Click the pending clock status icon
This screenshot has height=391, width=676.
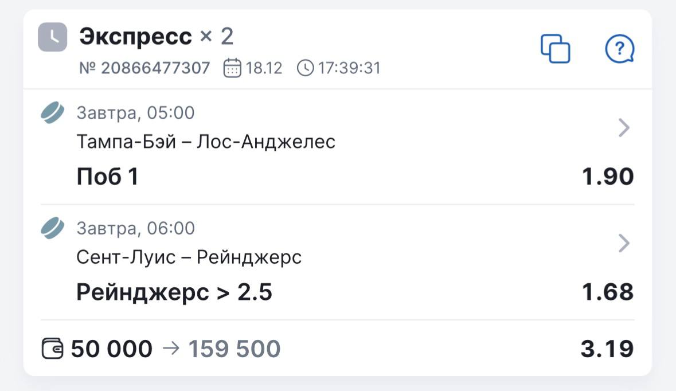(x=52, y=37)
